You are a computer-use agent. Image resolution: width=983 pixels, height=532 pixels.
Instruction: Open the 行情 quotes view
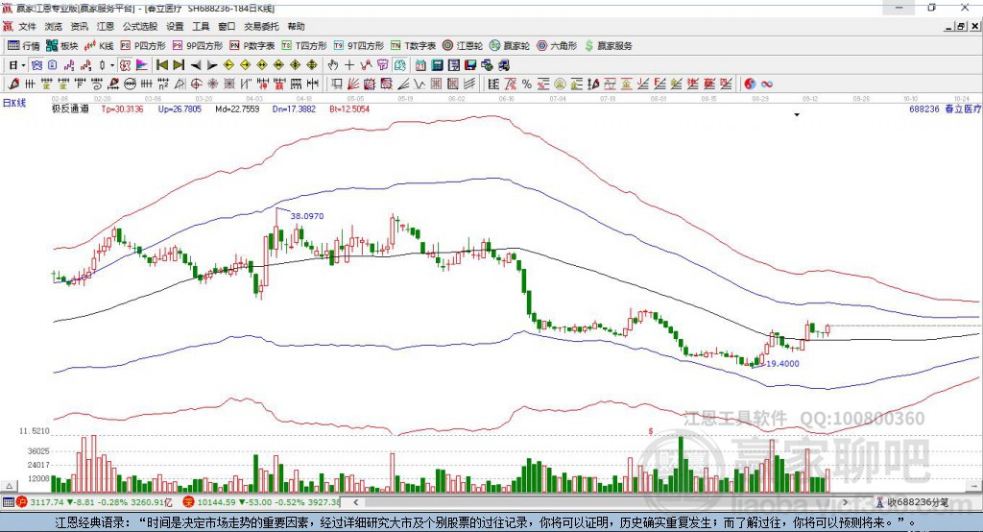24,46
